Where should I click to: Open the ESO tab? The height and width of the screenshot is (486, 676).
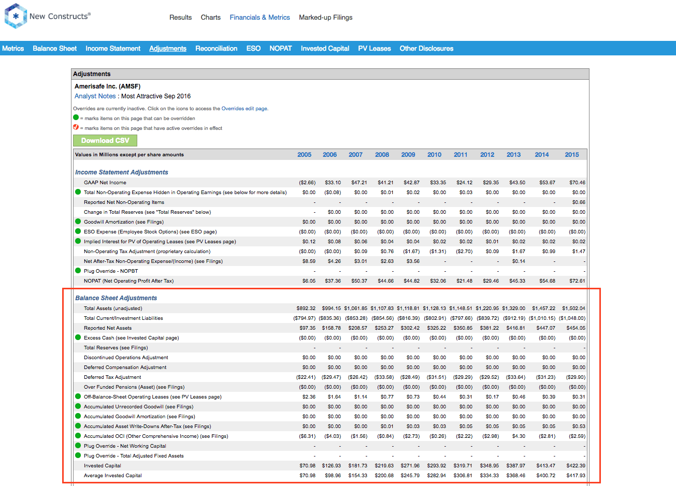253,48
